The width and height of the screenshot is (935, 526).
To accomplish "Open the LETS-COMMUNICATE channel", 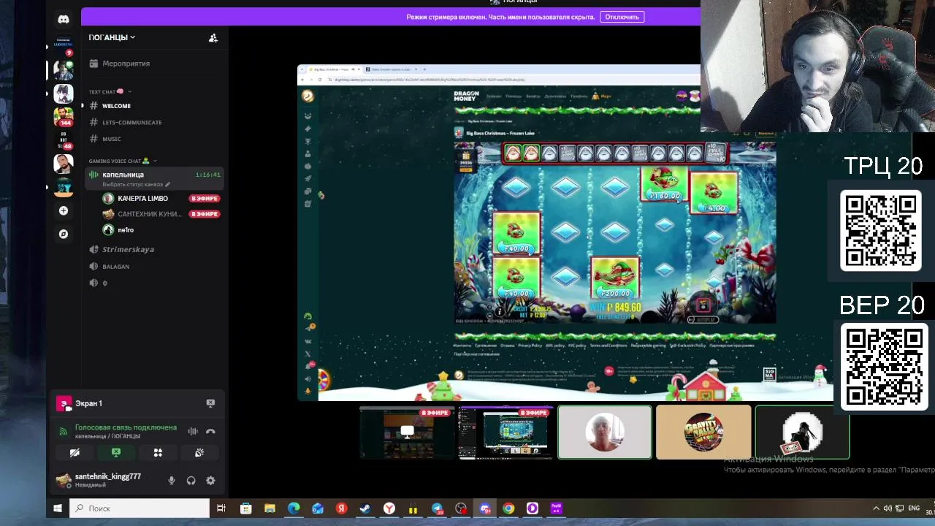I will pos(131,122).
